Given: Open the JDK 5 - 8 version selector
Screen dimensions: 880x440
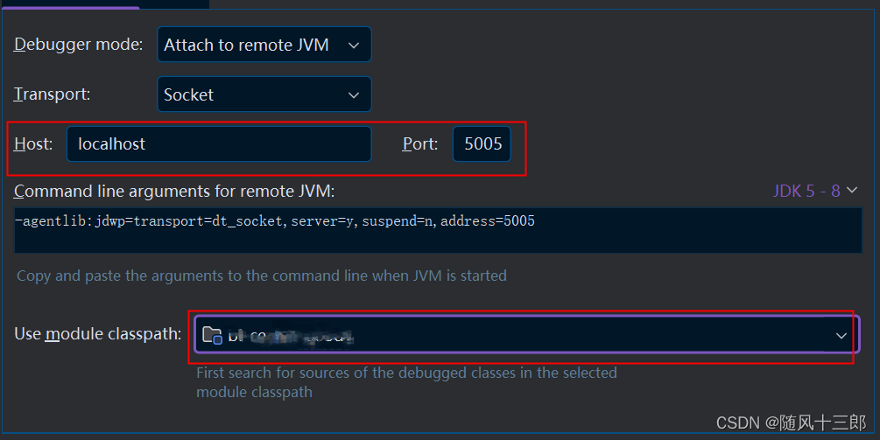Looking at the screenshot, I should [x=806, y=192].
